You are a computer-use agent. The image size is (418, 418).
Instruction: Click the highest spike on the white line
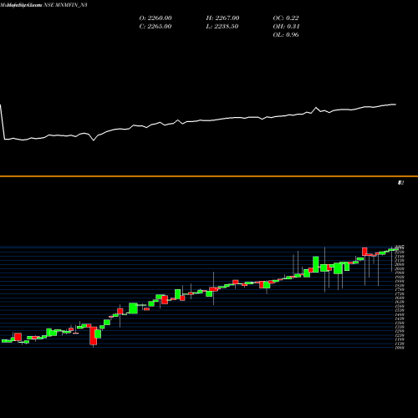[316, 107]
